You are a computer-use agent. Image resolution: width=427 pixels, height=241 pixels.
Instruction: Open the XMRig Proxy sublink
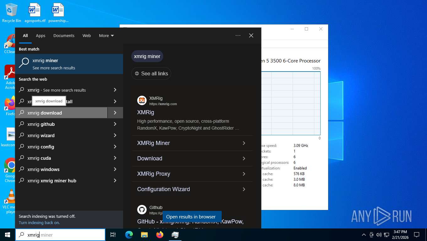pyautogui.click(x=192, y=174)
